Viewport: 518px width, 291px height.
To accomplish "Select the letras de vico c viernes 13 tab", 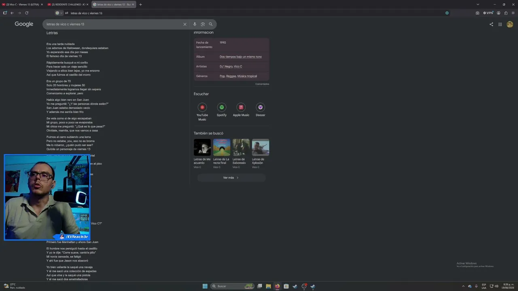I will point(113,4).
